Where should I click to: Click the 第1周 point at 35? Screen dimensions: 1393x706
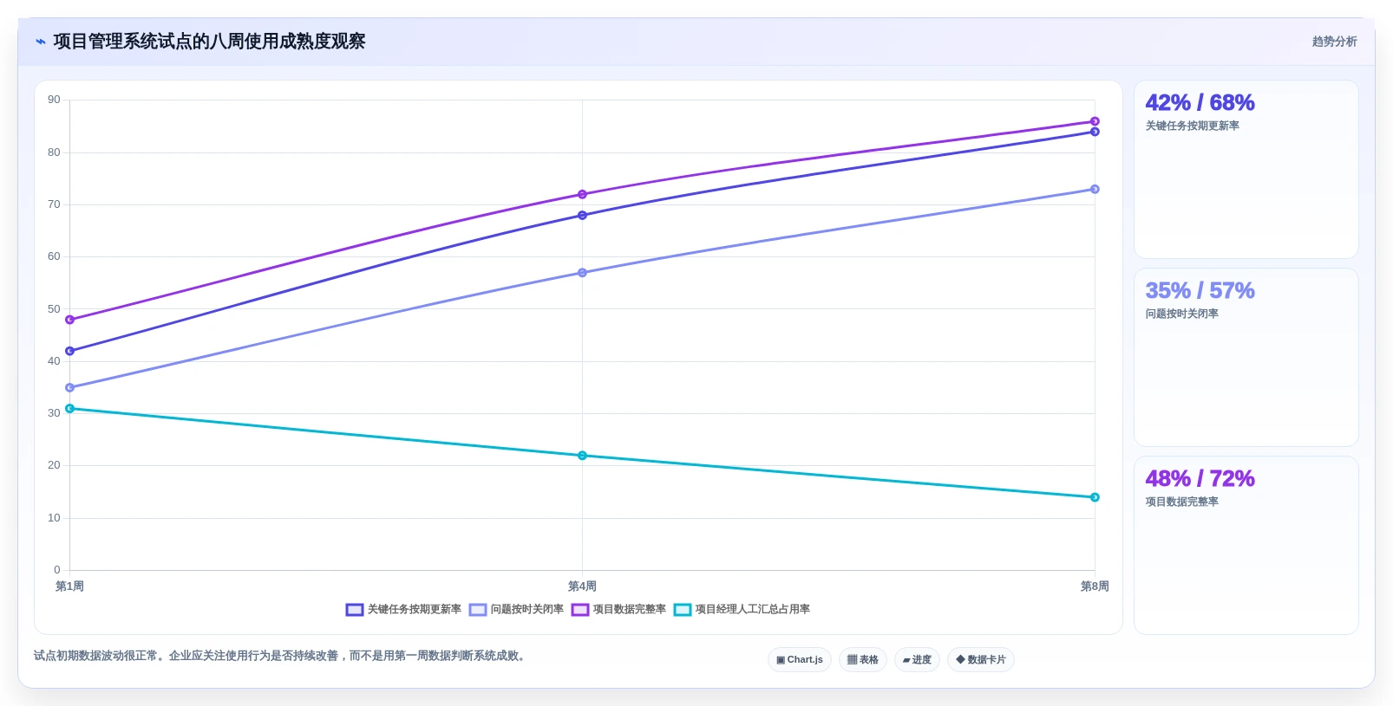pos(70,388)
